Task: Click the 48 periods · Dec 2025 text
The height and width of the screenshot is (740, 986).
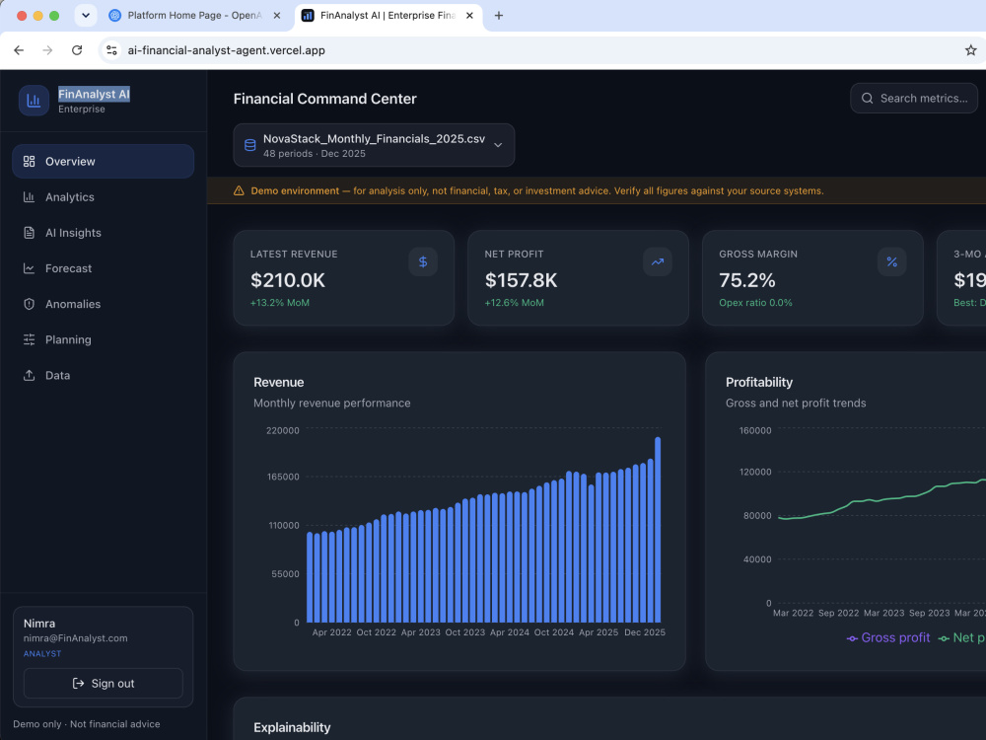Action: point(315,154)
